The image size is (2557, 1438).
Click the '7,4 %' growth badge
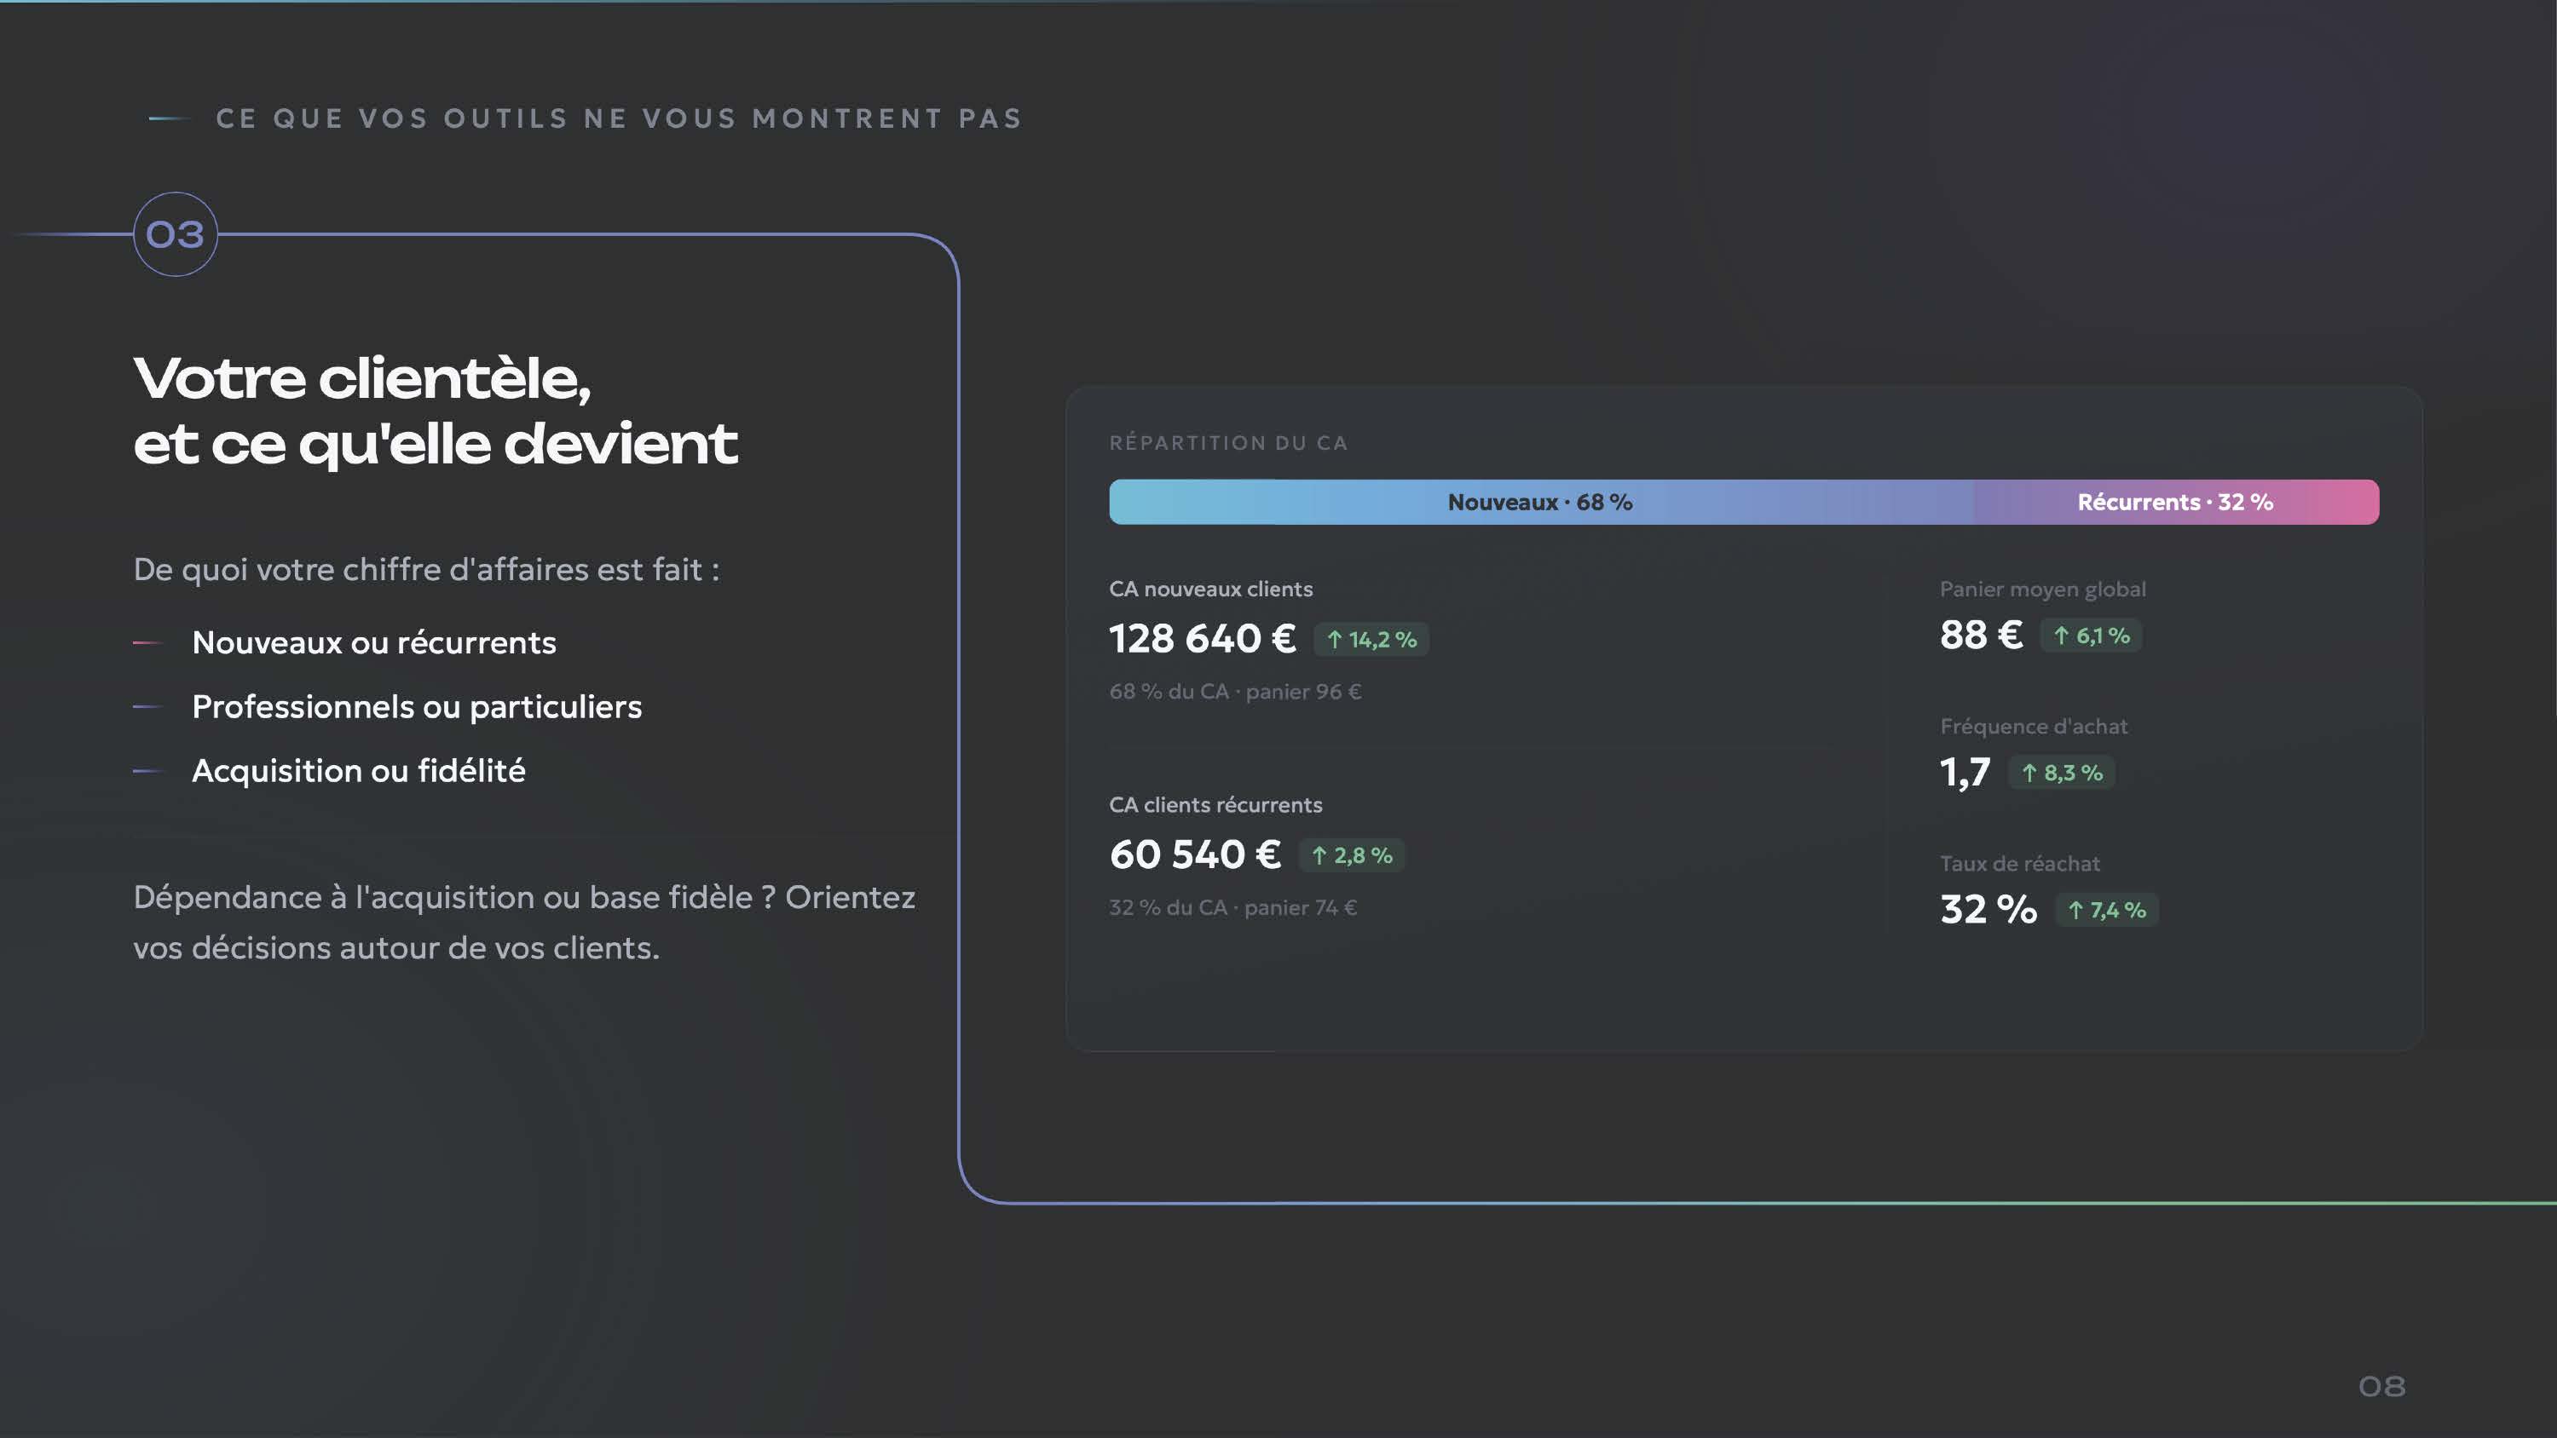[2106, 910]
